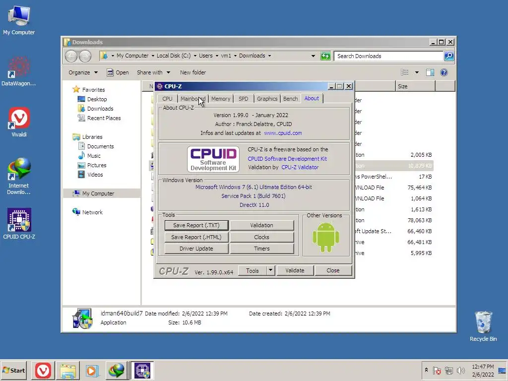The height and width of the screenshot is (381, 508).
Task: Click the Validate button in CPU-Z
Action: (295, 270)
